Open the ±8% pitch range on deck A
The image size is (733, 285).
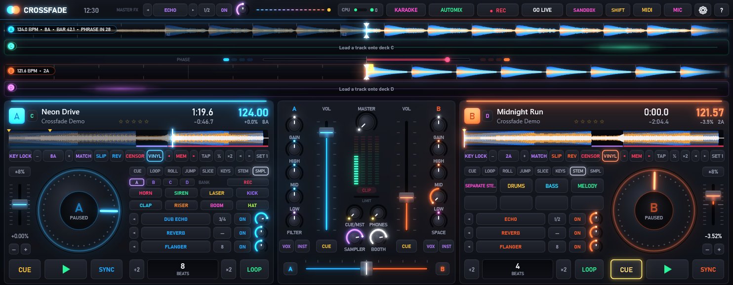(x=20, y=172)
